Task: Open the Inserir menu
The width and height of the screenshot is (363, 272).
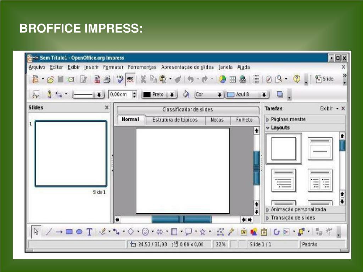Action: tap(91, 67)
